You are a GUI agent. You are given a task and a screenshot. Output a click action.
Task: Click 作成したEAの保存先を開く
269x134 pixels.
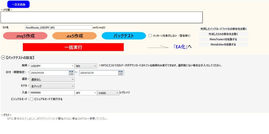click(223, 34)
